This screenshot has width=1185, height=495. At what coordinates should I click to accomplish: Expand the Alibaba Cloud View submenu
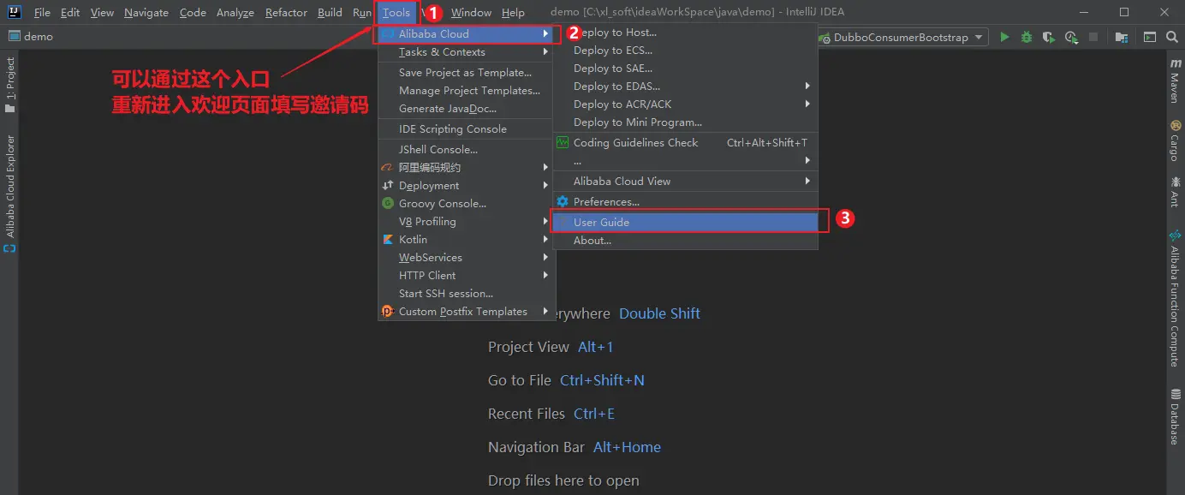coord(684,182)
